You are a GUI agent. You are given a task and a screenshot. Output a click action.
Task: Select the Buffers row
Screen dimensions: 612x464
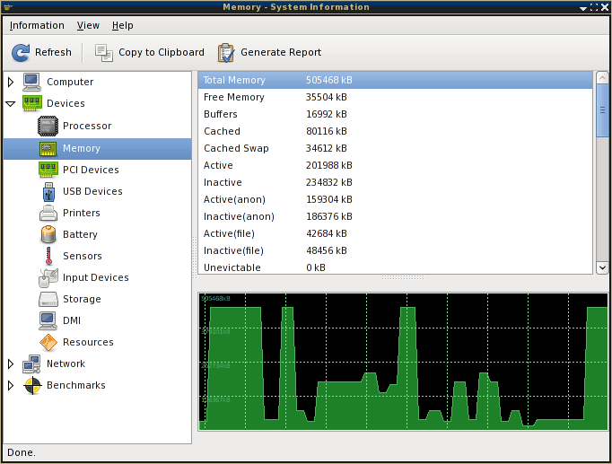pos(396,114)
